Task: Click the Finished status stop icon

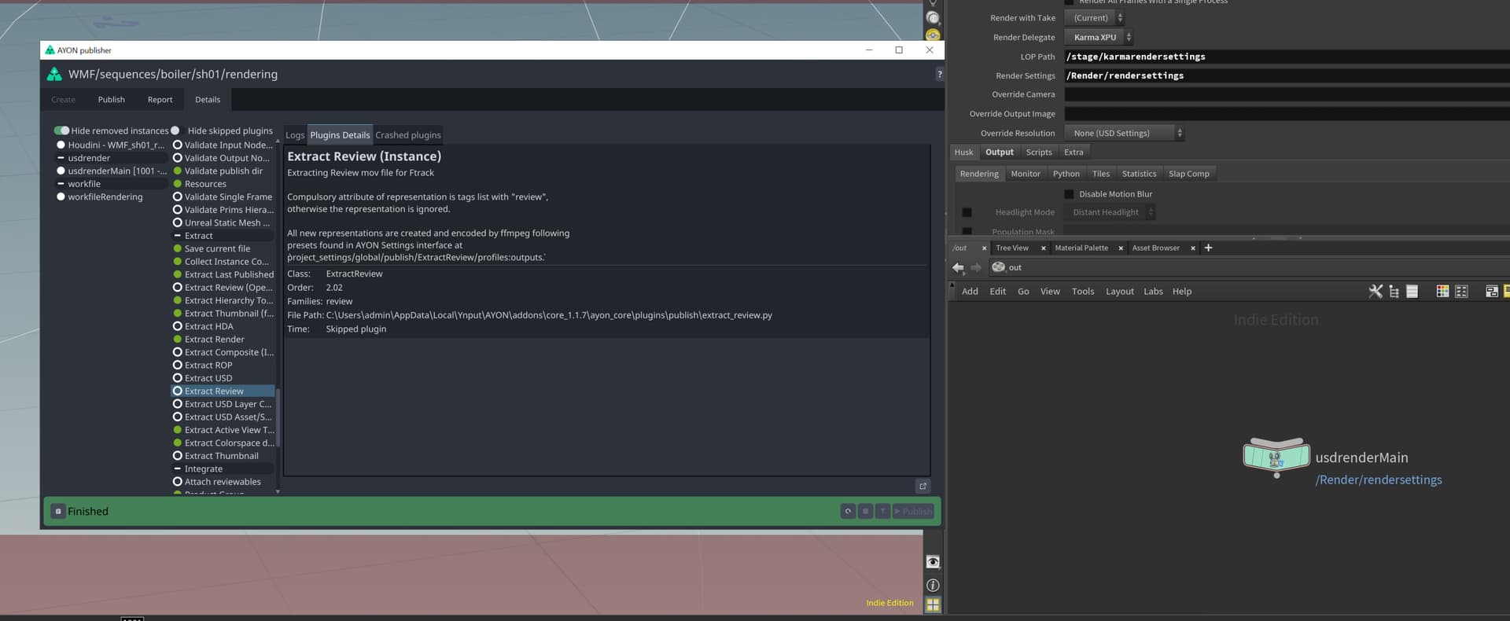Action: click(58, 511)
